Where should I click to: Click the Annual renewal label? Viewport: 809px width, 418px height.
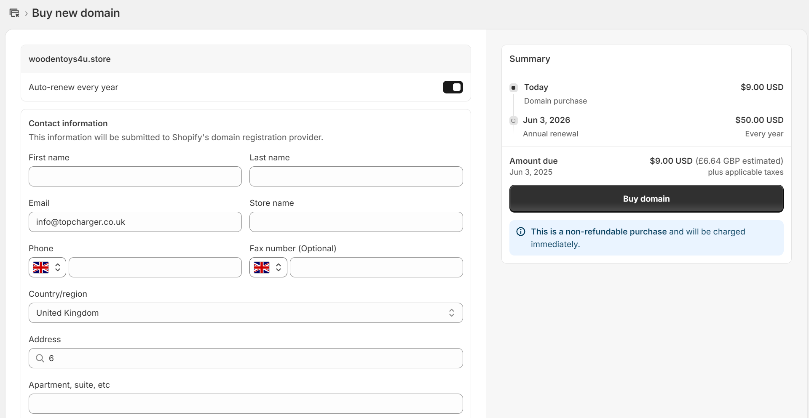[x=550, y=134]
